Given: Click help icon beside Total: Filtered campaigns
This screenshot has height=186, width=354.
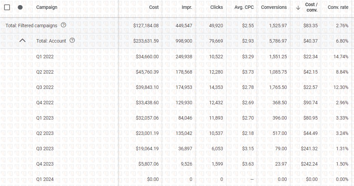Looking at the screenshot, I should [x=63, y=25].
